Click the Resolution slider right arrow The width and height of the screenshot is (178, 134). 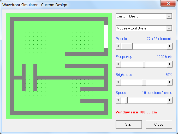pos(170,46)
